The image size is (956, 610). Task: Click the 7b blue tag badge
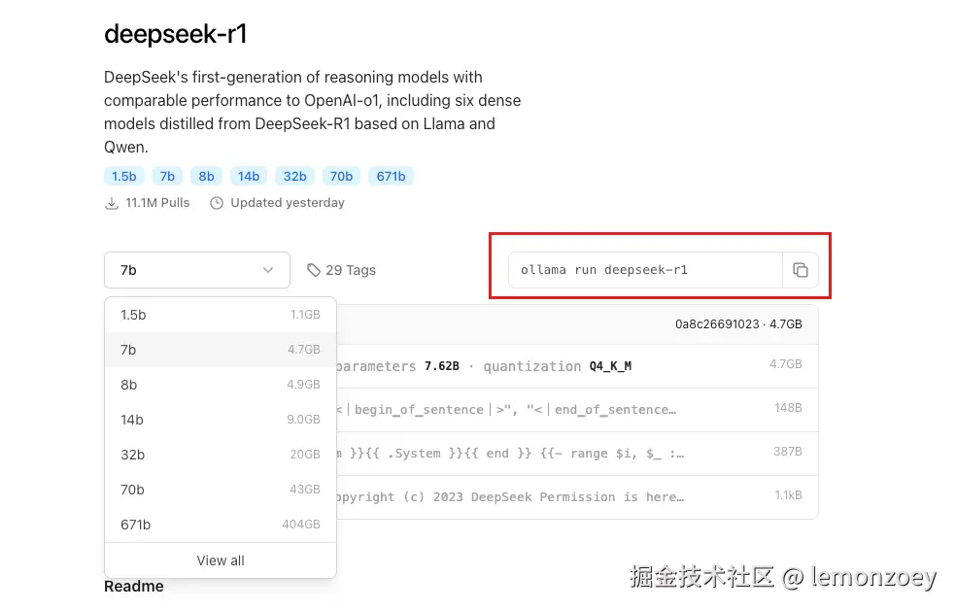click(x=167, y=176)
